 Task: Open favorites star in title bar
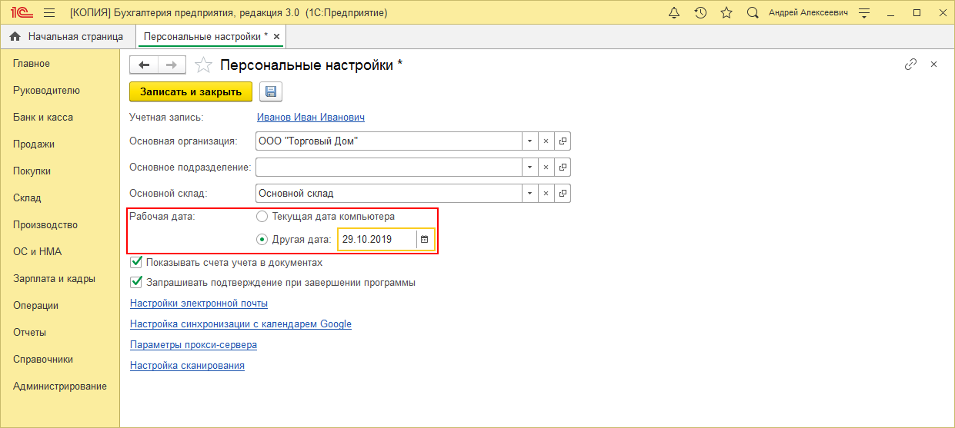pyautogui.click(x=726, y=13)
